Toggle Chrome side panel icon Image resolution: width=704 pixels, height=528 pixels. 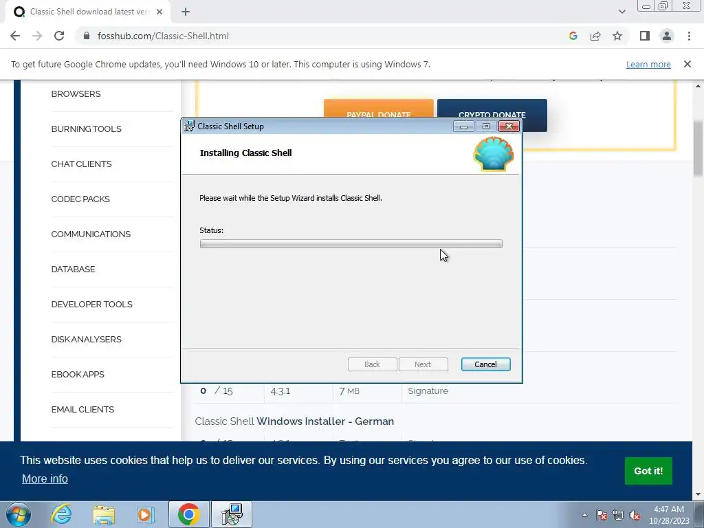[645, 36]
